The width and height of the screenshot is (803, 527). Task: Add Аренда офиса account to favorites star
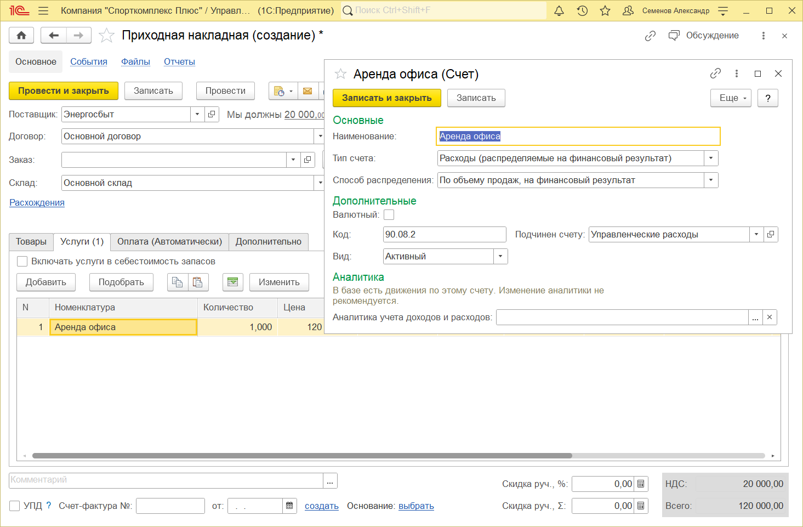(x=340, y=74)
